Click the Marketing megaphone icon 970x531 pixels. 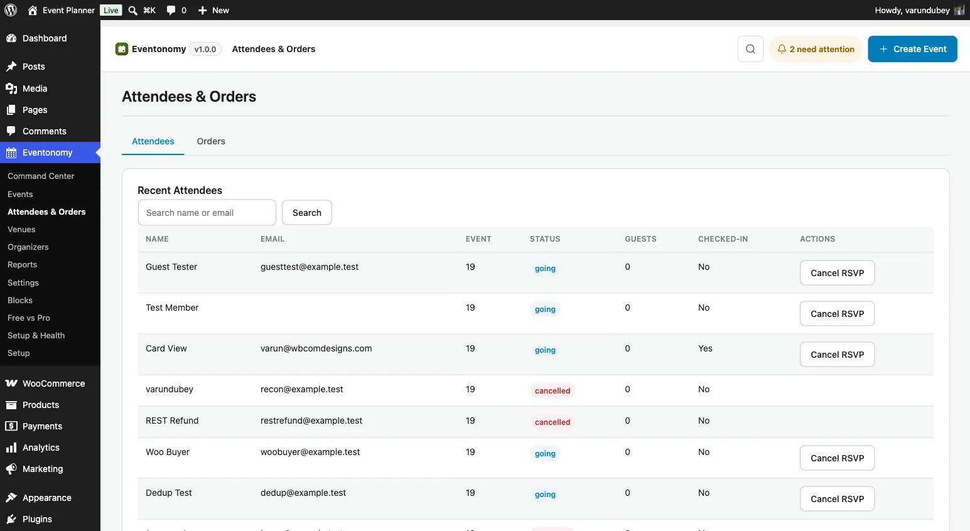pos(11,469)
